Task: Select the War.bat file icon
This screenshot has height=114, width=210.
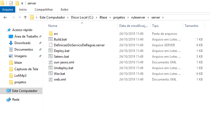Action: coord(51,73)
